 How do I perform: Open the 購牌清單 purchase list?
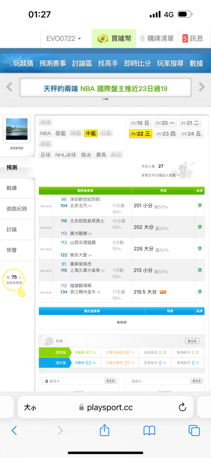click(x=157, y=38)
